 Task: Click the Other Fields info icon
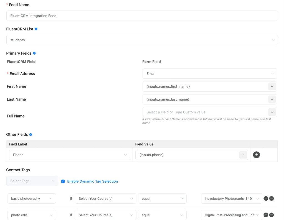[x=31, y=134]
